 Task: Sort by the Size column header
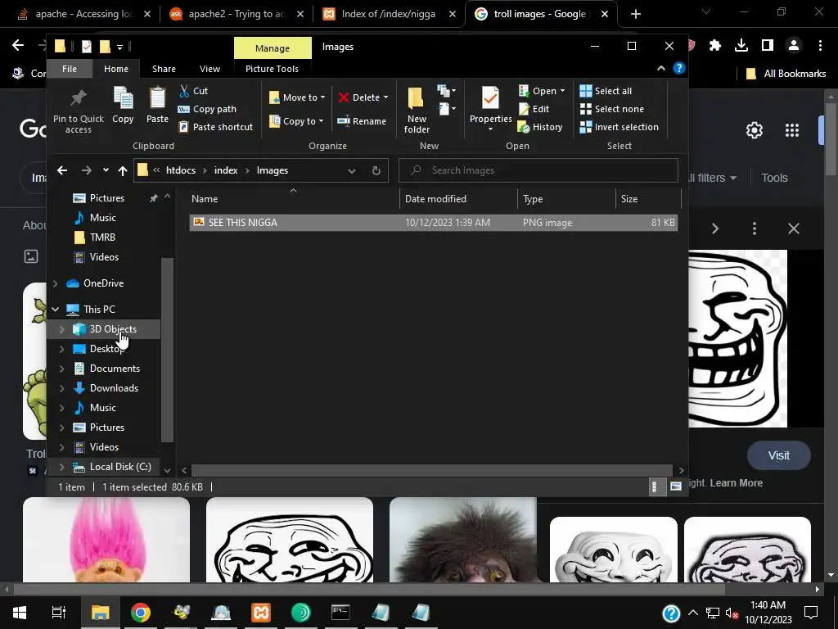(x=648, y=199)
